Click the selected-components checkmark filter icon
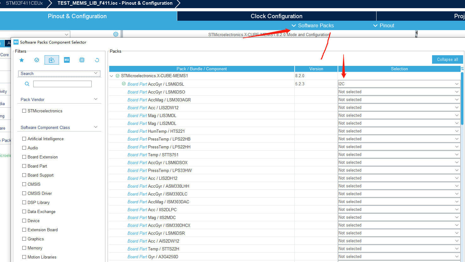The width and height of the screenshot is (465, 262). click(x=37, y=60)
